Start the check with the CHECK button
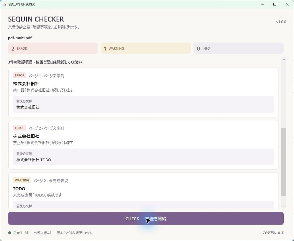The width and height of the screenshot is (294, 241). click(146, 219)
